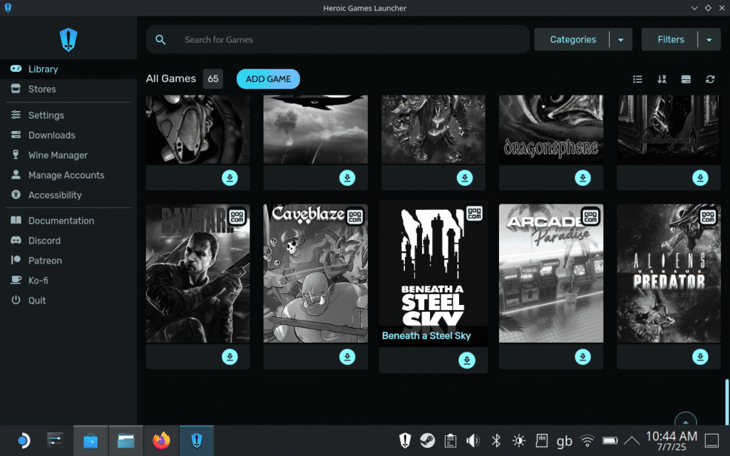Expand the Categories dropdown arrow
Screen dimensions: 730x456
pyautogui.click(x=621, y=40)
